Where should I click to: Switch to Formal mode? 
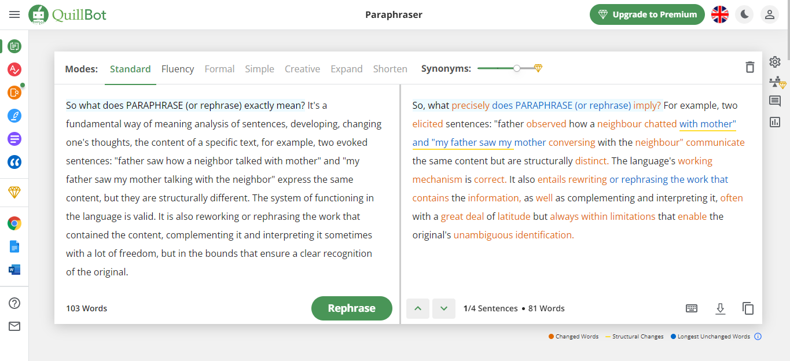219,69
